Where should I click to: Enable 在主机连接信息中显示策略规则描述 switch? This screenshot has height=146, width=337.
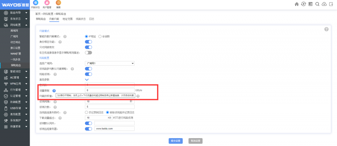pos(88,52)
